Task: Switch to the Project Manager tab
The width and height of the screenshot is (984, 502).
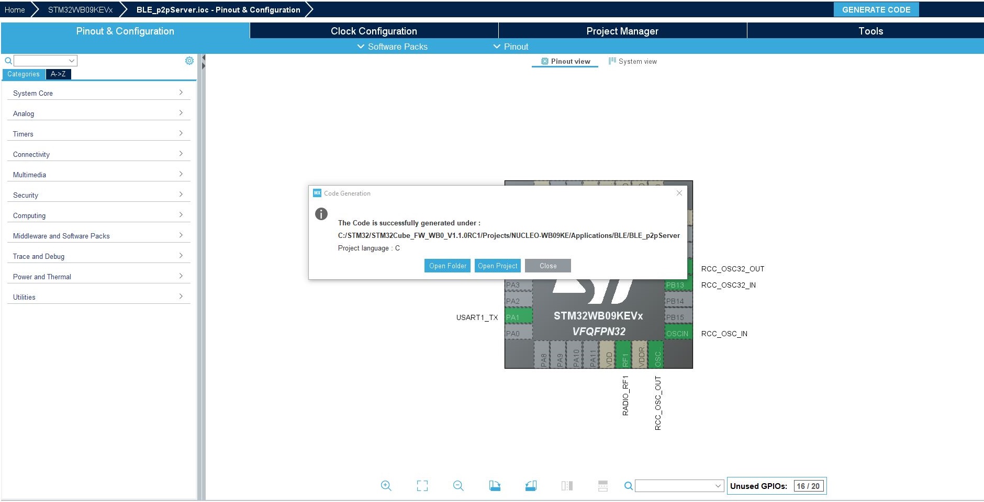Action: (622, 31)
